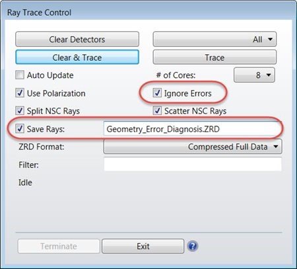This screenshot has height=269, width=297.
Task: Enable the Auto Update checkbox
Action: tap(20, 75)
